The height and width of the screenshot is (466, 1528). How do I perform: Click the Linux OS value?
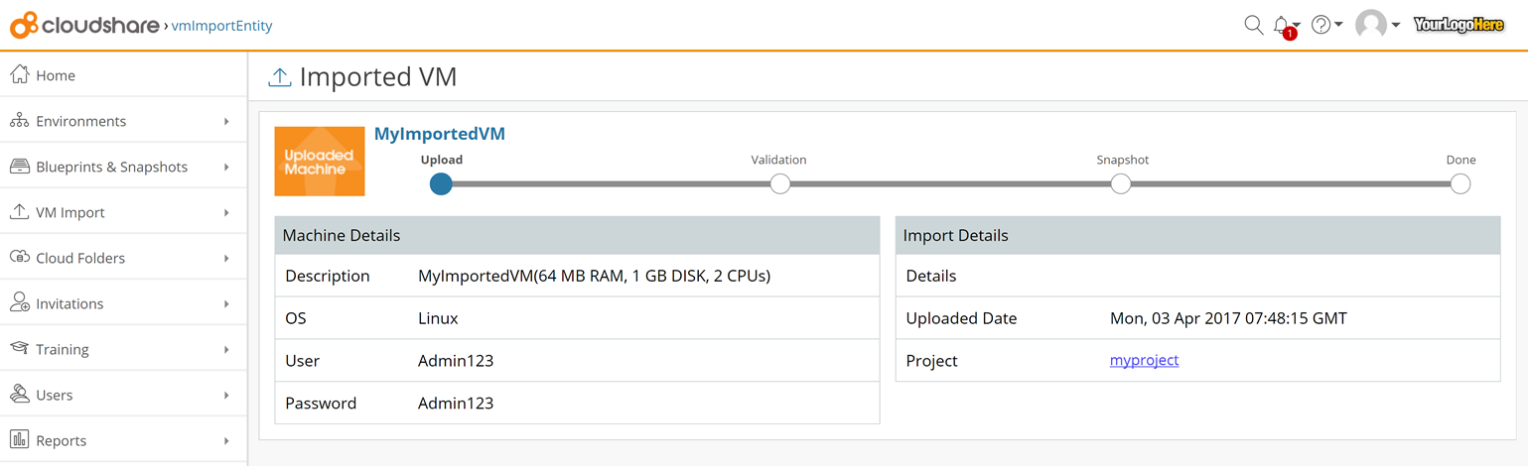(438, 318)
